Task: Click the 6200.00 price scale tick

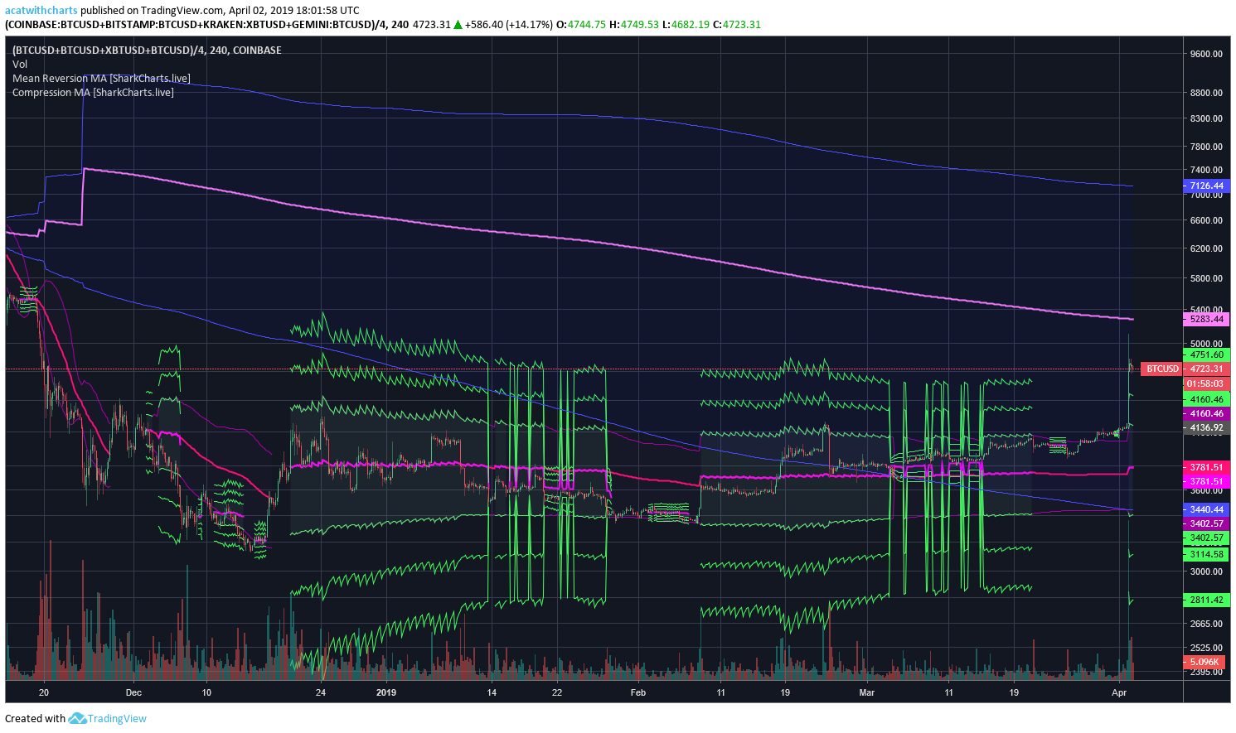Action: tap(1206, 248)
